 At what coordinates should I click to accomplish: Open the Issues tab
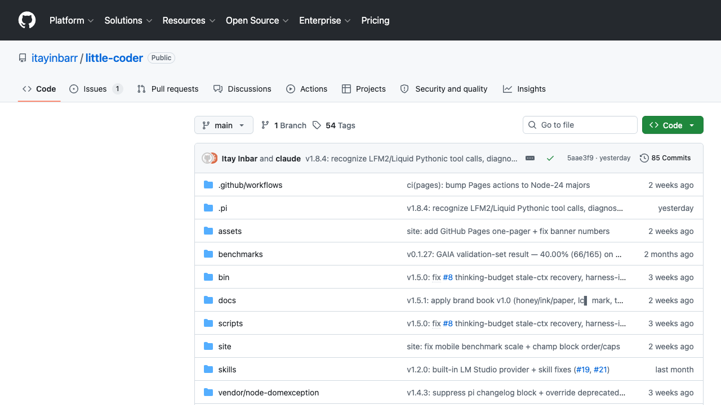point(96,89)
